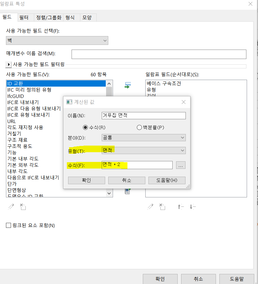Click the move-down arrow icon
258x284 pixels.
192,206
